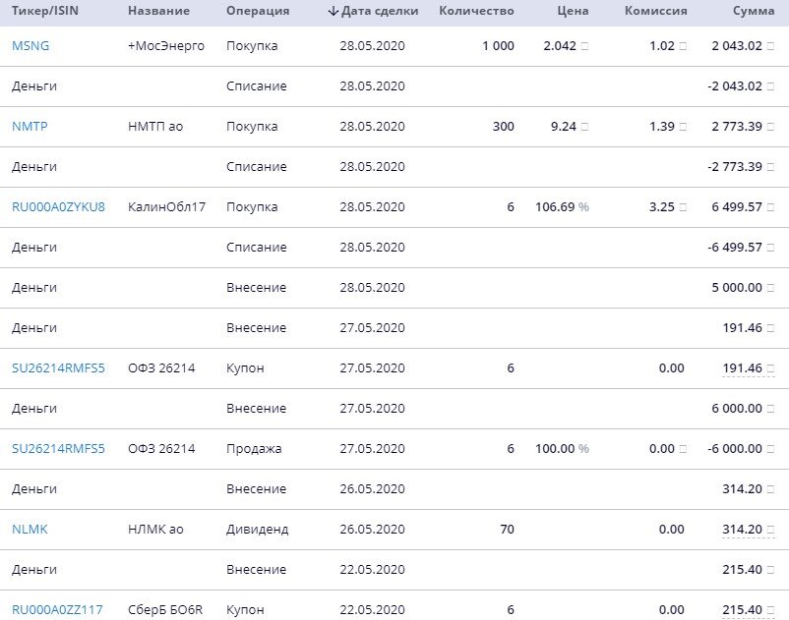Click the ОФЗ 26214 coupon amount 191.46
This screenshot has height=620, width=789.
tap(742, 367)
